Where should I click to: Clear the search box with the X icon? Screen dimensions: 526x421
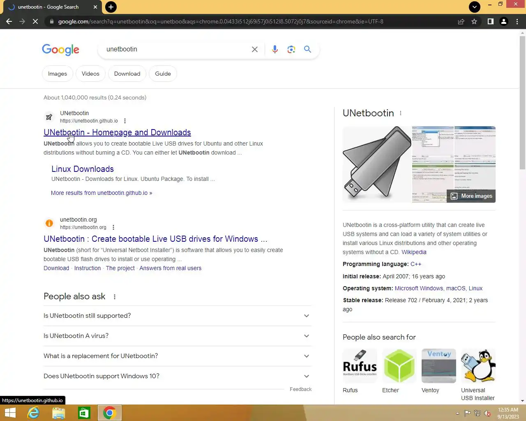pos(255,49)
